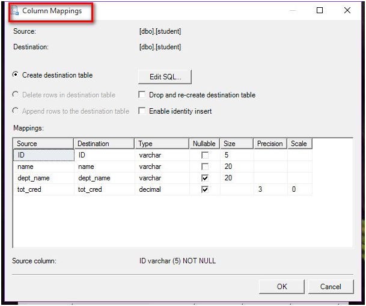Click the Nullable column header
This screenshot has height=306, width=366.
tap(204, 144)
